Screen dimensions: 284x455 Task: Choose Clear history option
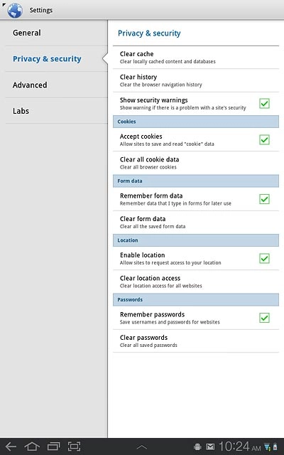pyautogui.click(x=196, y=80)
